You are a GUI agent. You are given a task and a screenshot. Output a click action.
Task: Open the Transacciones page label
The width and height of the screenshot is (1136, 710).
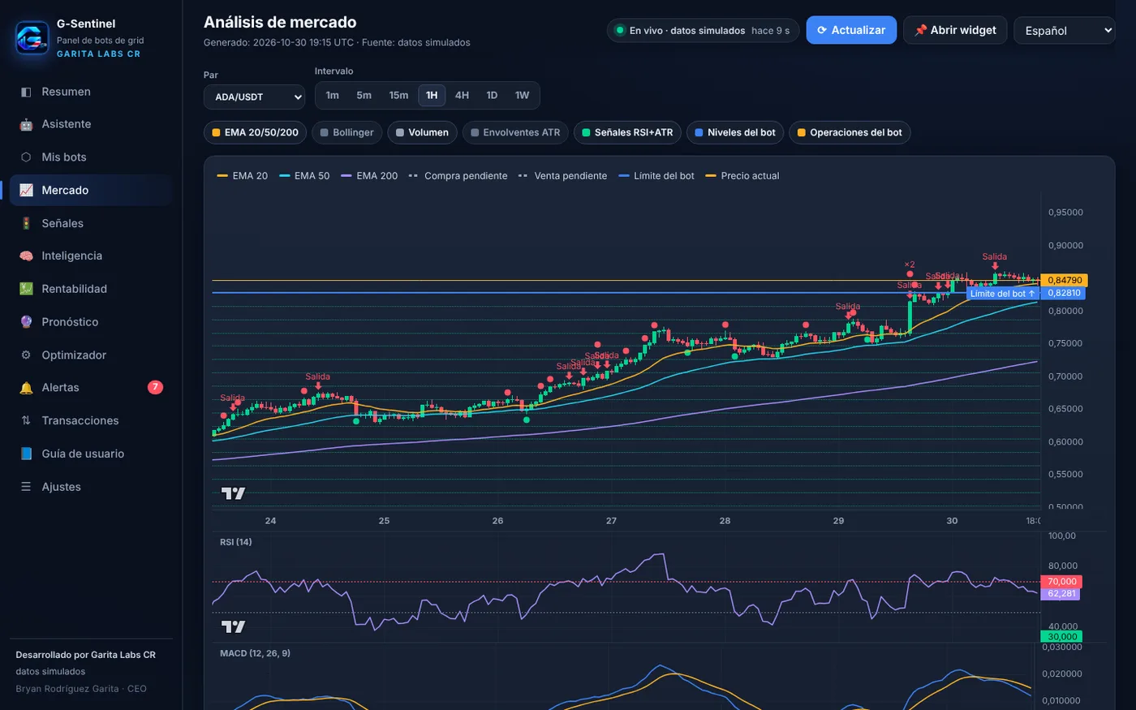[x=80, y=420]
